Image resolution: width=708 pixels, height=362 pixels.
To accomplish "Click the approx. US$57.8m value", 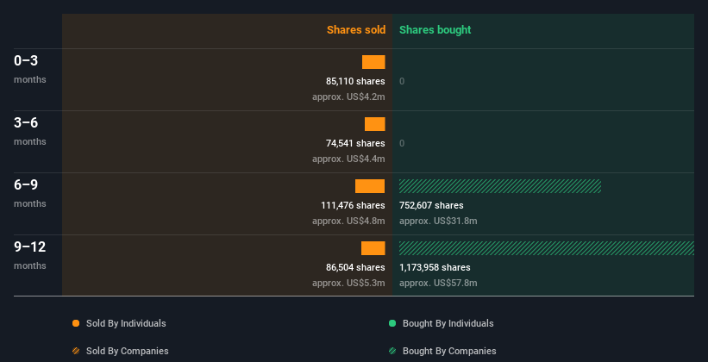I will (x=438, y=283).
